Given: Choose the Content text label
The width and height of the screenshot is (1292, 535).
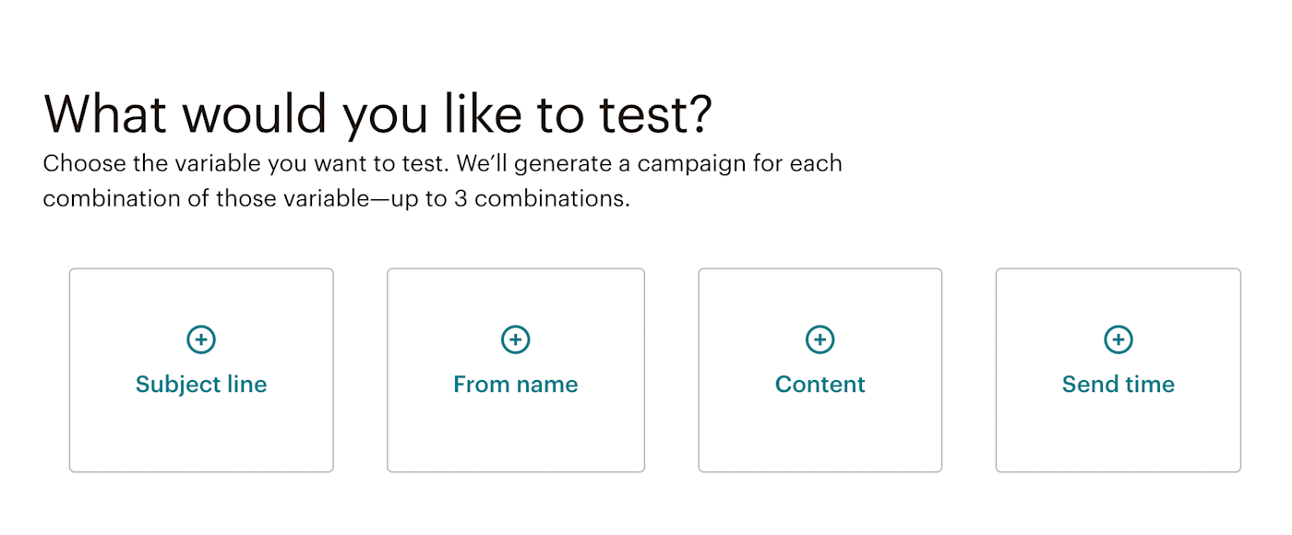Looking at the screenshot, I should (819, 385).
